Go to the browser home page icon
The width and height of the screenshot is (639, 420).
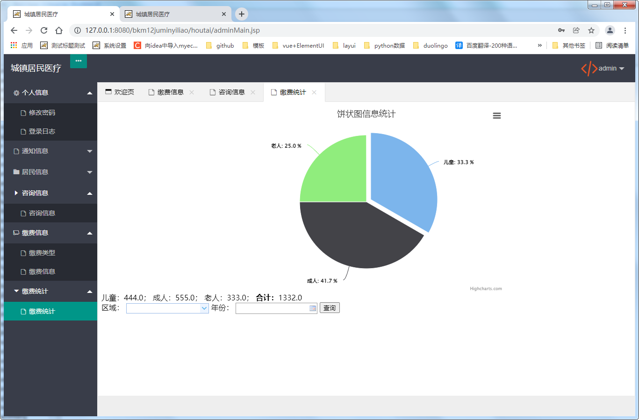[x=59, y=30]
